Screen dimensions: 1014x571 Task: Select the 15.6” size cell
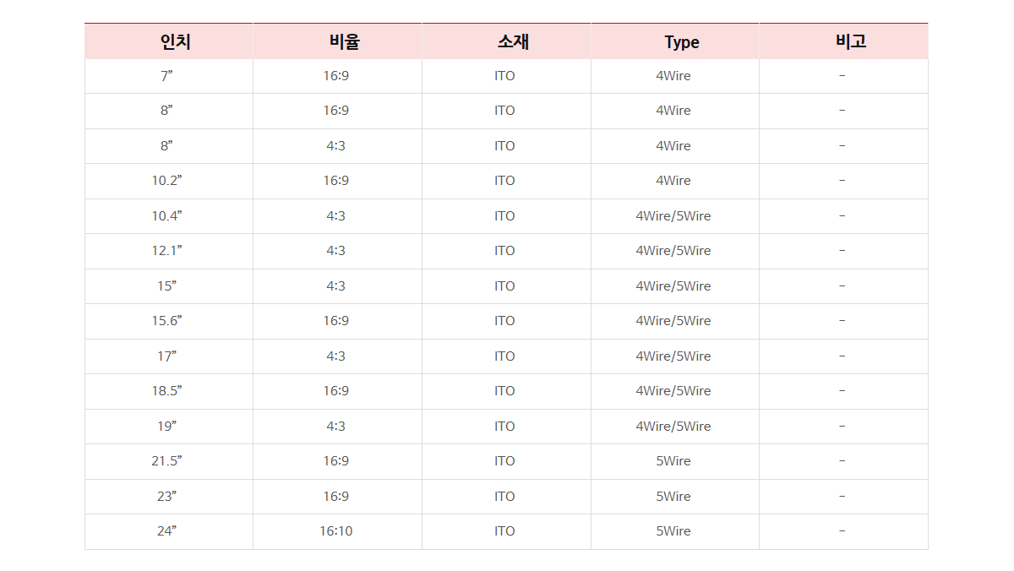[x=169, y=321]
